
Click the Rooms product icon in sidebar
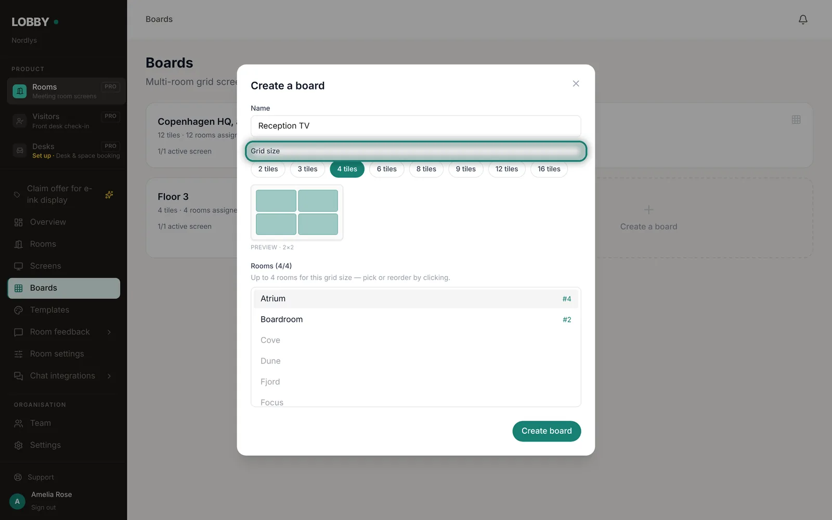coord(20,91)
